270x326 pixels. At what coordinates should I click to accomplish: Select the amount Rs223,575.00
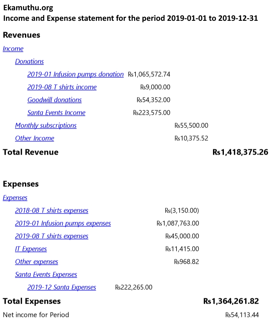pos(152,113)
